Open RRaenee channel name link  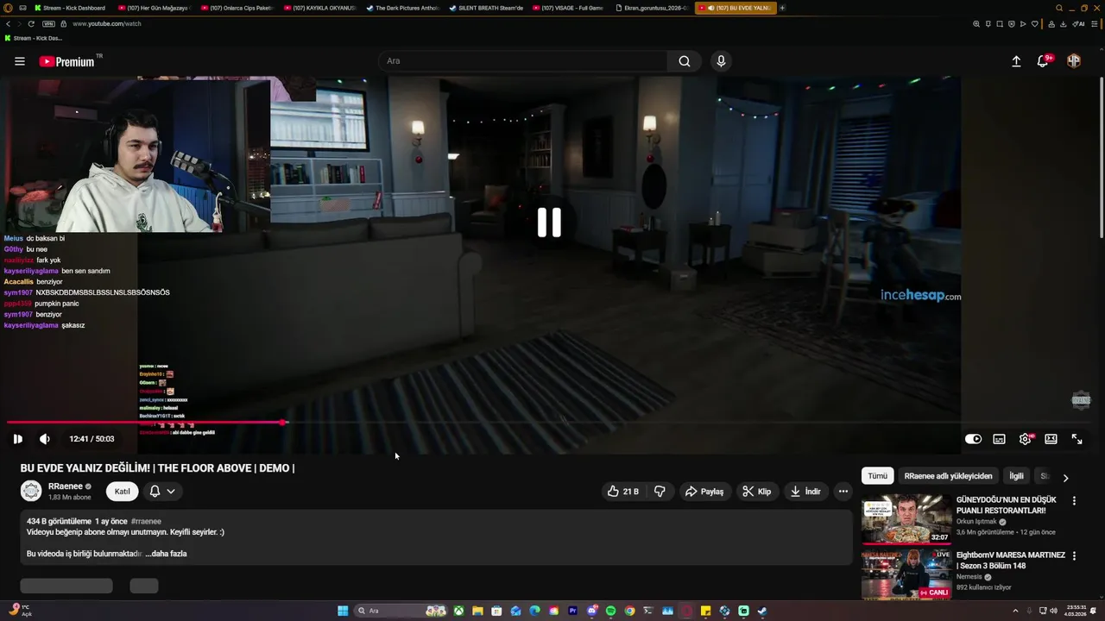click(x=66, y=486)
